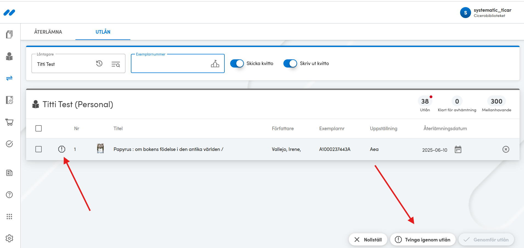
Task: Click the systematic_ticar user name
Action: point(492,10)
